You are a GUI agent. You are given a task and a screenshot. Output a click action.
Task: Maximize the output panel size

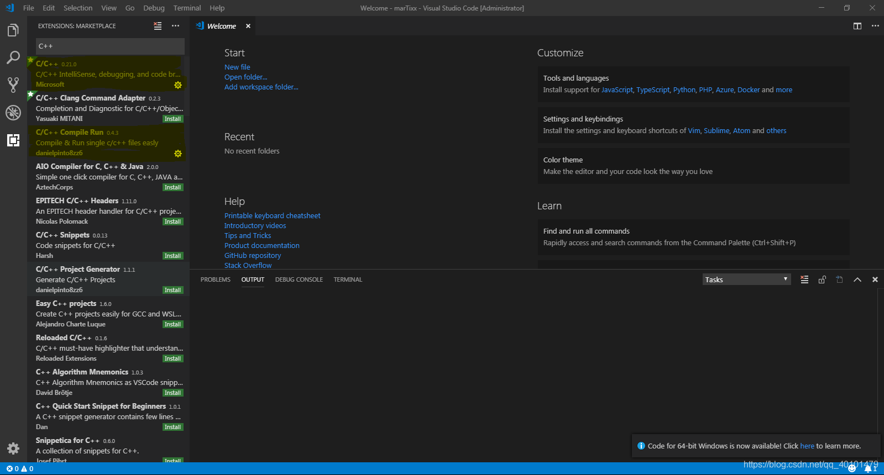coord(857,279)
